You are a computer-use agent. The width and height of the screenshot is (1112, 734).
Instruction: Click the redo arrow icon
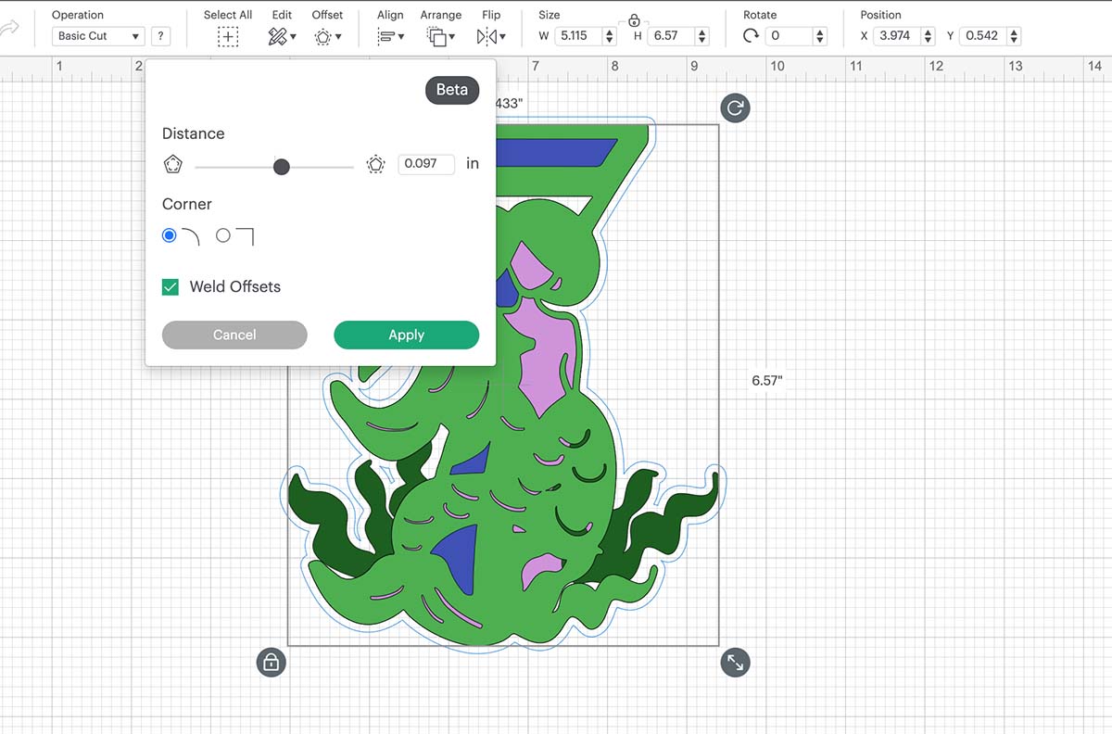point(9,29)
